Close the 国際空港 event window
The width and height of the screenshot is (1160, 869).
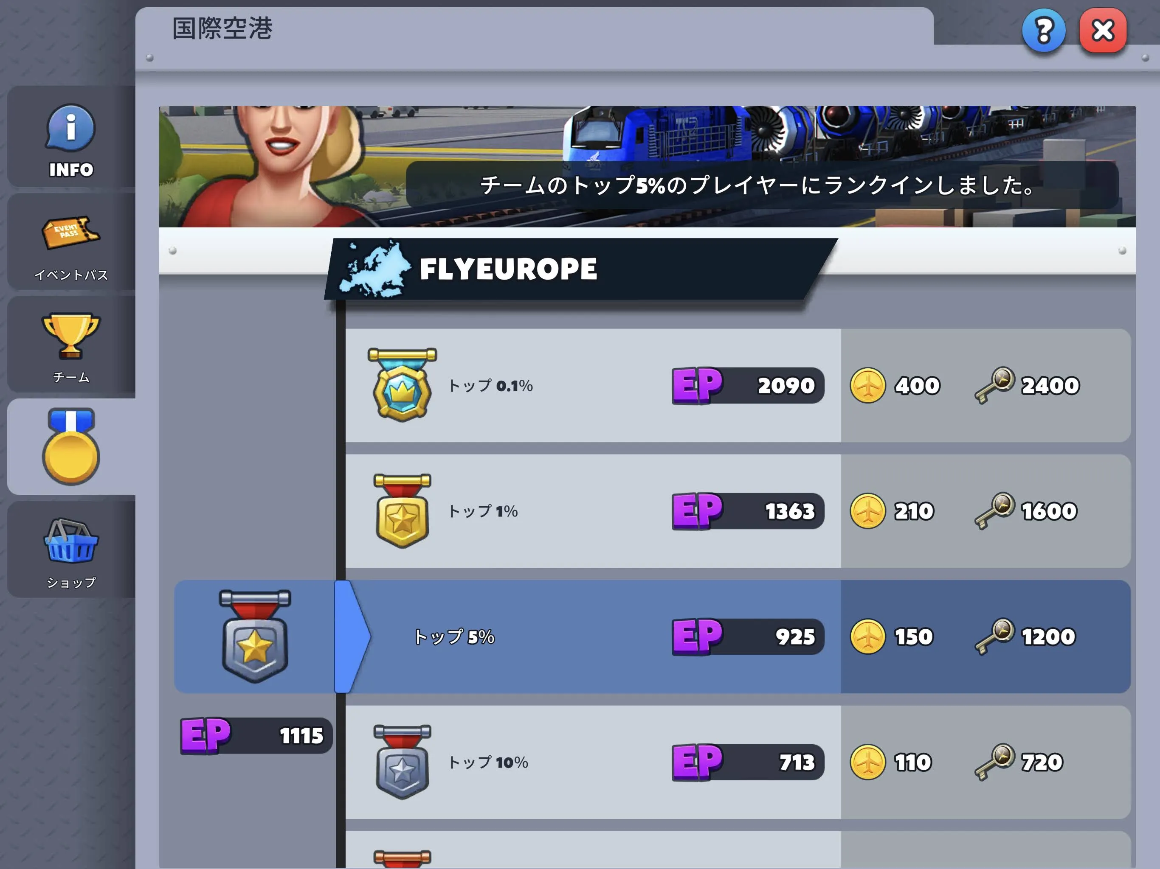1103,31
